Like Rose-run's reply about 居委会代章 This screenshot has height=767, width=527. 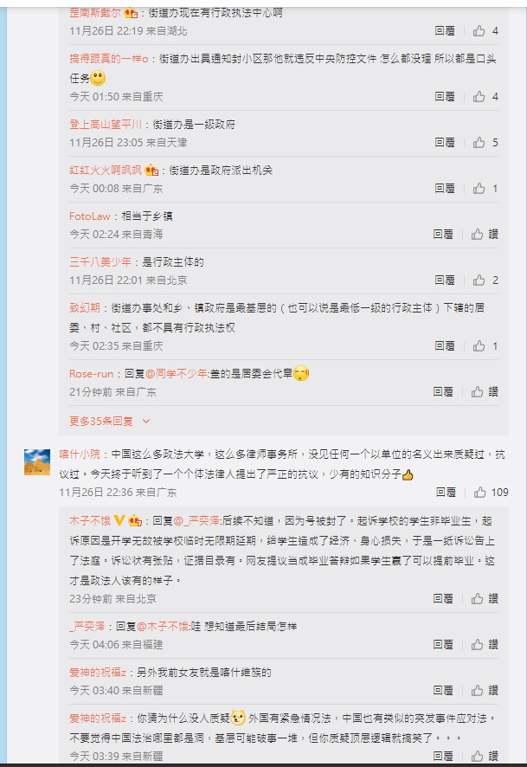(x=478, y=392)
